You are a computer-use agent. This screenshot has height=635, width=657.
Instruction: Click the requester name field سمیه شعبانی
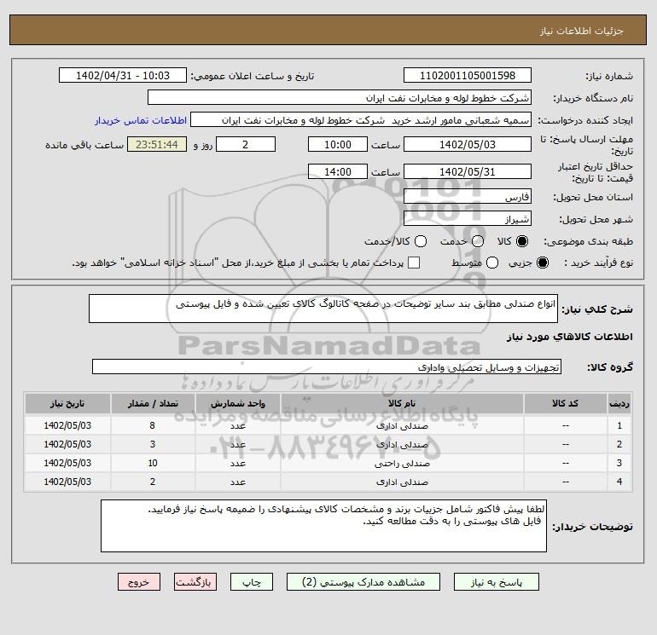click(x=361, y=120)
